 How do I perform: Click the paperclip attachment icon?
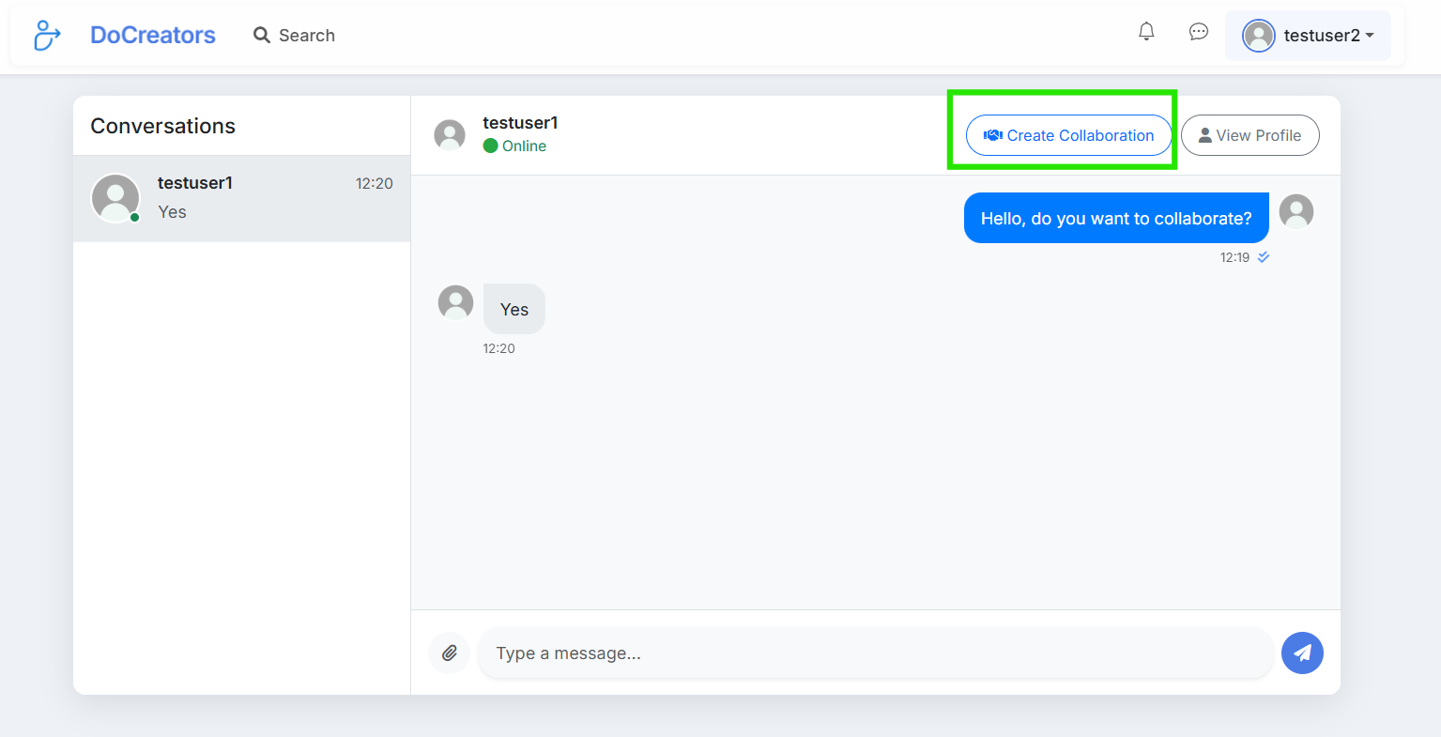pyautogui.click(x=449, y=653)
